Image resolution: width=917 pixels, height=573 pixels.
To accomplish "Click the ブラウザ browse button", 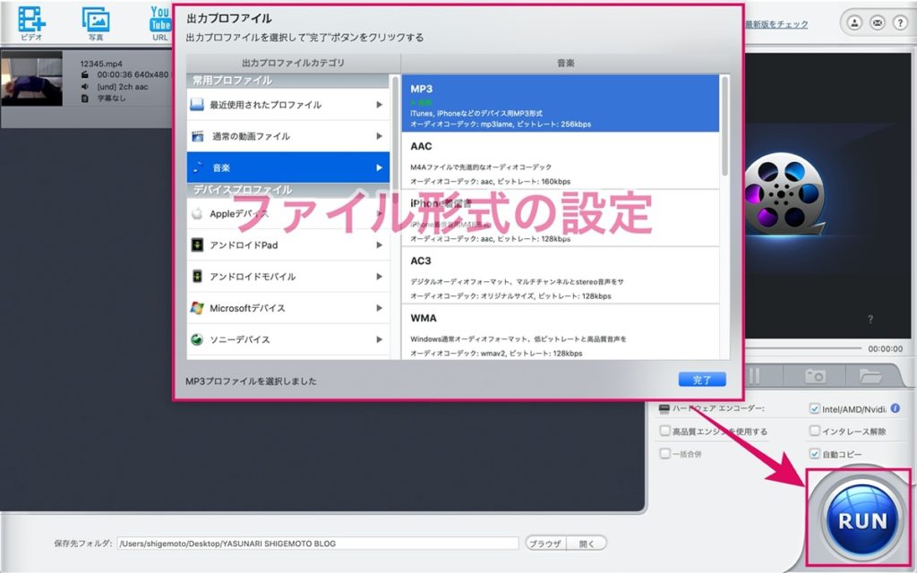I will 544,543.
